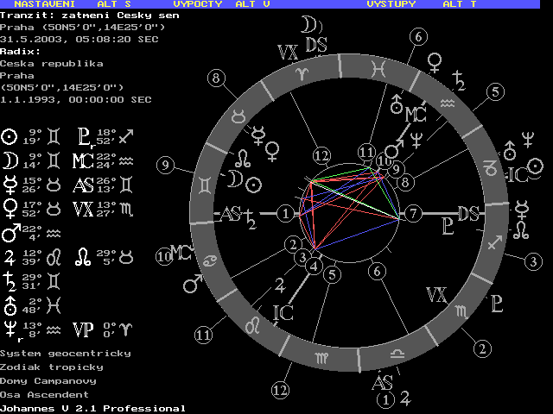This screenshot has width=553, height=414.
Task: Click the 'Domy Campanovy' house system text
Action: pos(48,380)
